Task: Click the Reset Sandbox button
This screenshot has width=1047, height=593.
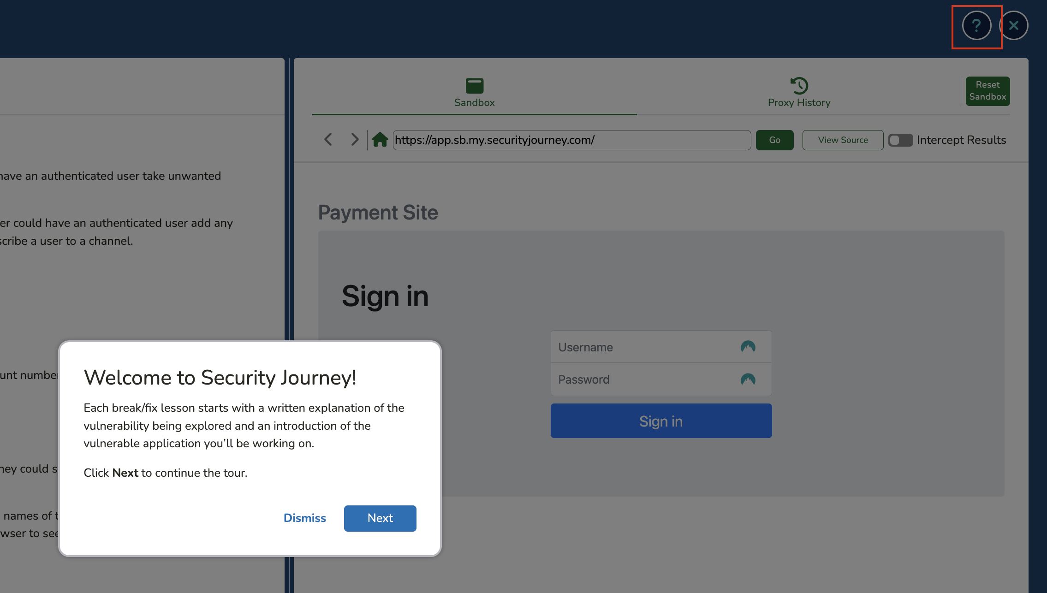Action: pos(988,91)
